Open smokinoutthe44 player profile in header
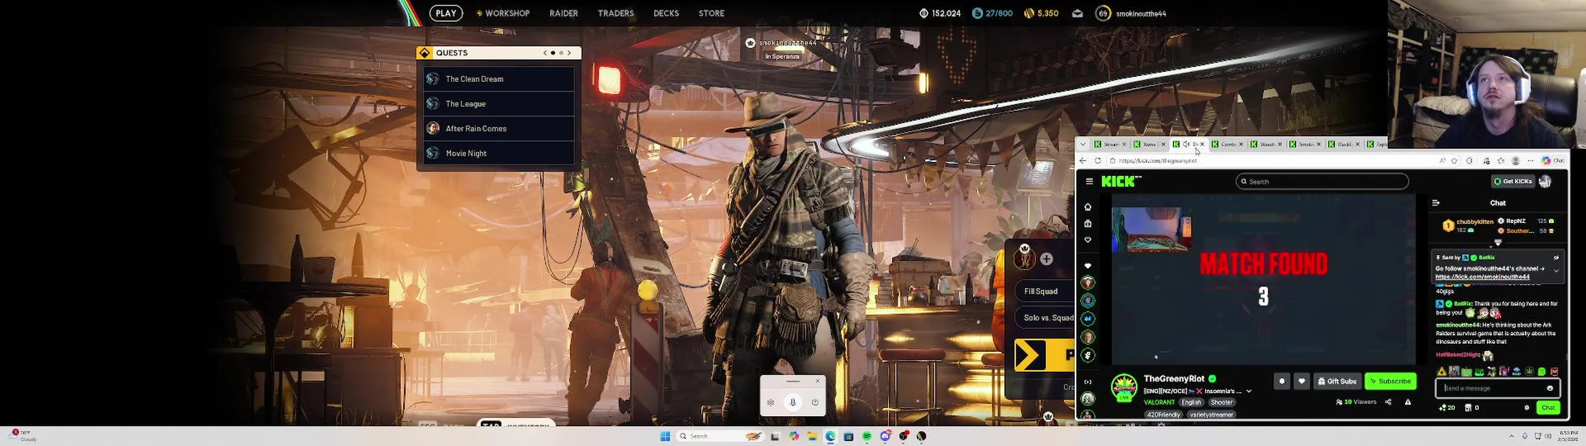 point(1131,13)
